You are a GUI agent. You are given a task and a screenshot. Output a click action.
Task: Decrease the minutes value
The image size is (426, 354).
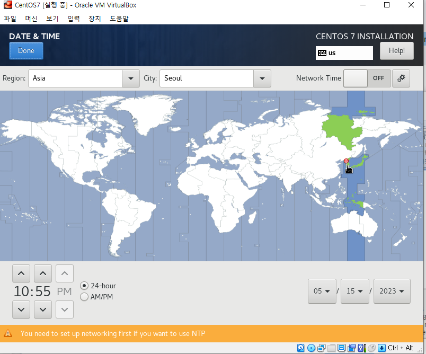(x=43, y=309)
